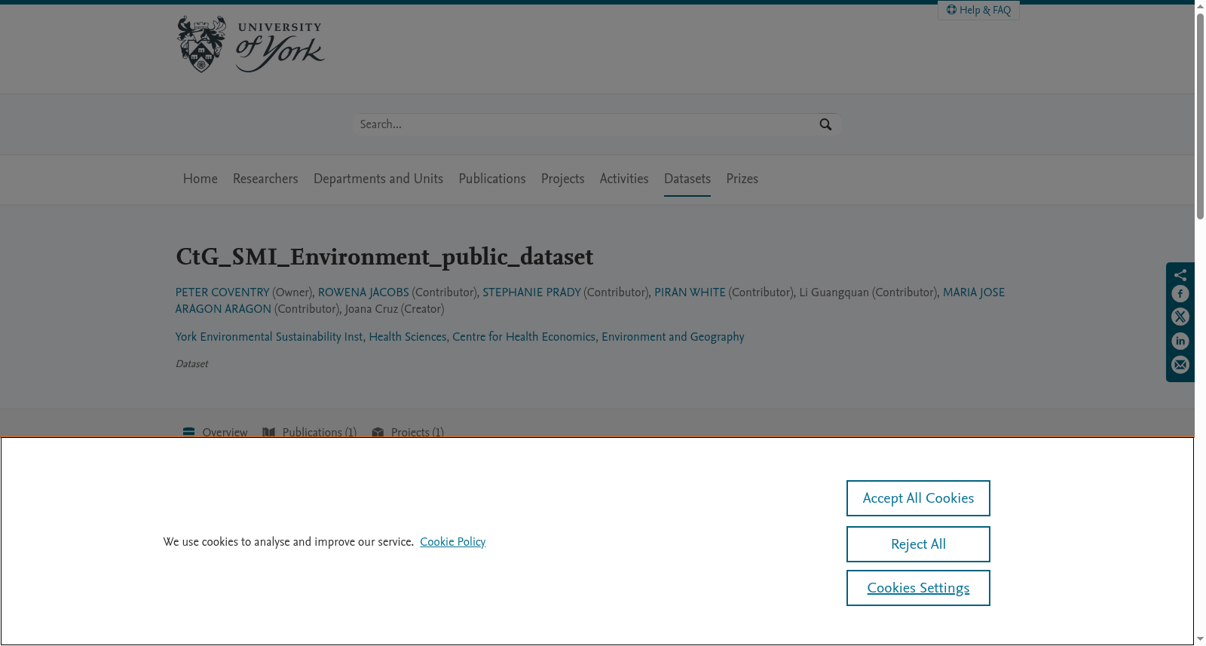Click the Reject All button
This screenshot has height=646, width=1206.
coord(918,544)
